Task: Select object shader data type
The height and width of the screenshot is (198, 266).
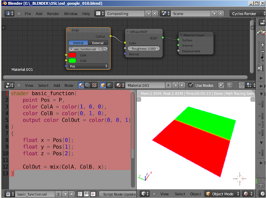Action: [103, 85]
